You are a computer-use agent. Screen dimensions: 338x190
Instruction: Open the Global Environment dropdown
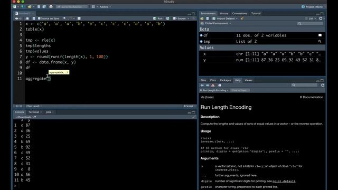216,23
